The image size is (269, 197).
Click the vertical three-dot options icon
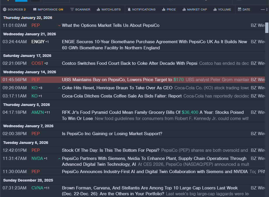pyautogui.click(x=267, y=9)
